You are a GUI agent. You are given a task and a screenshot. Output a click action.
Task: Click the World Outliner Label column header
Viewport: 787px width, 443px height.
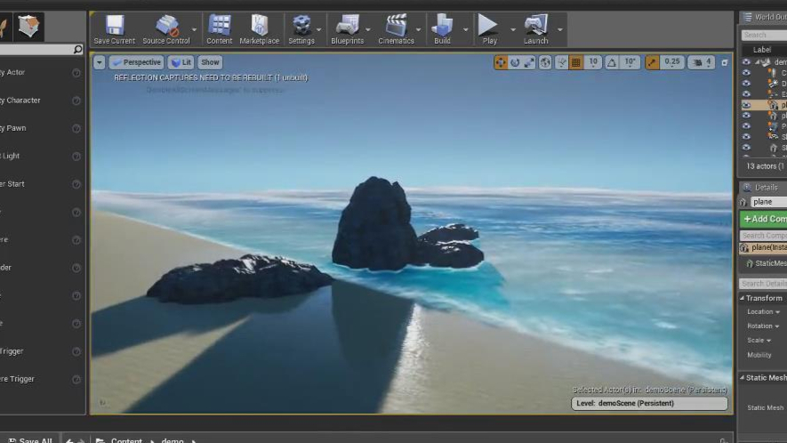point(762,50)
